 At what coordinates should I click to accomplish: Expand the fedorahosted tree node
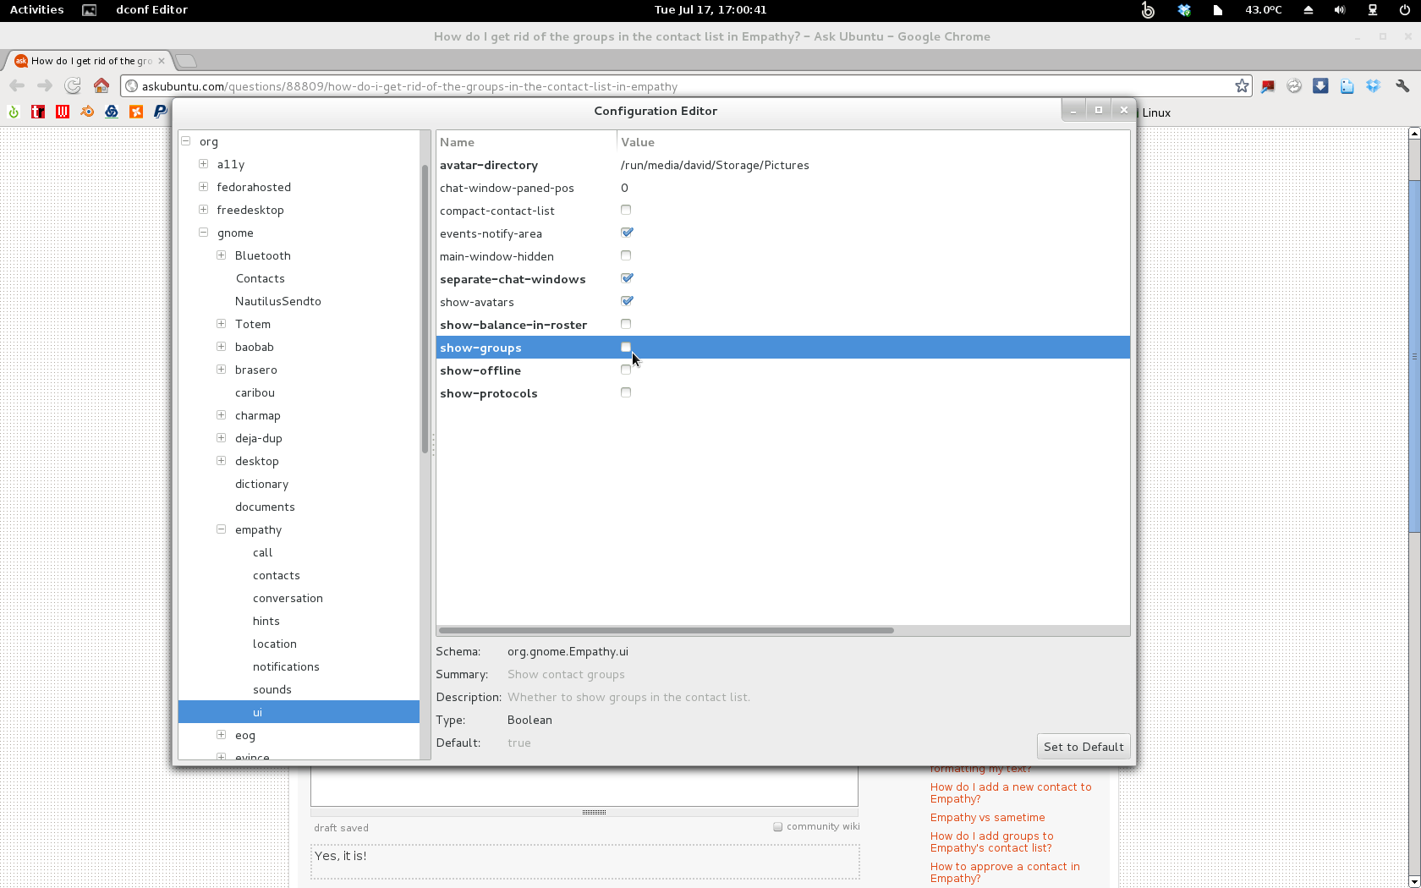click(203, 187)
